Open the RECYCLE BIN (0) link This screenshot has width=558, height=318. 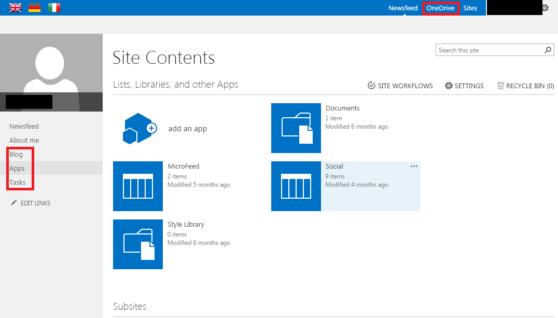pos(526,86)
